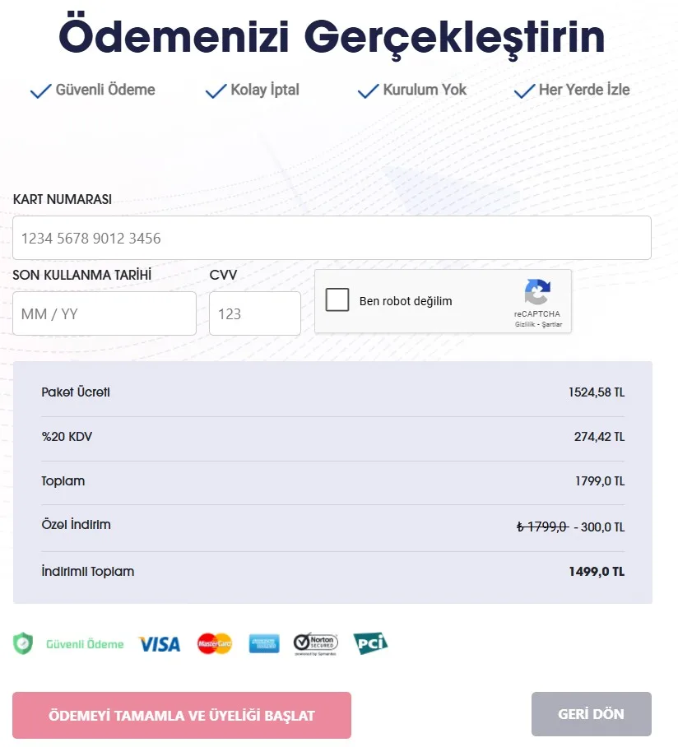Viewport: 678px width, 747px height.
Task: Click the reCAPTCHA logo icon
Action: point(537,291)
